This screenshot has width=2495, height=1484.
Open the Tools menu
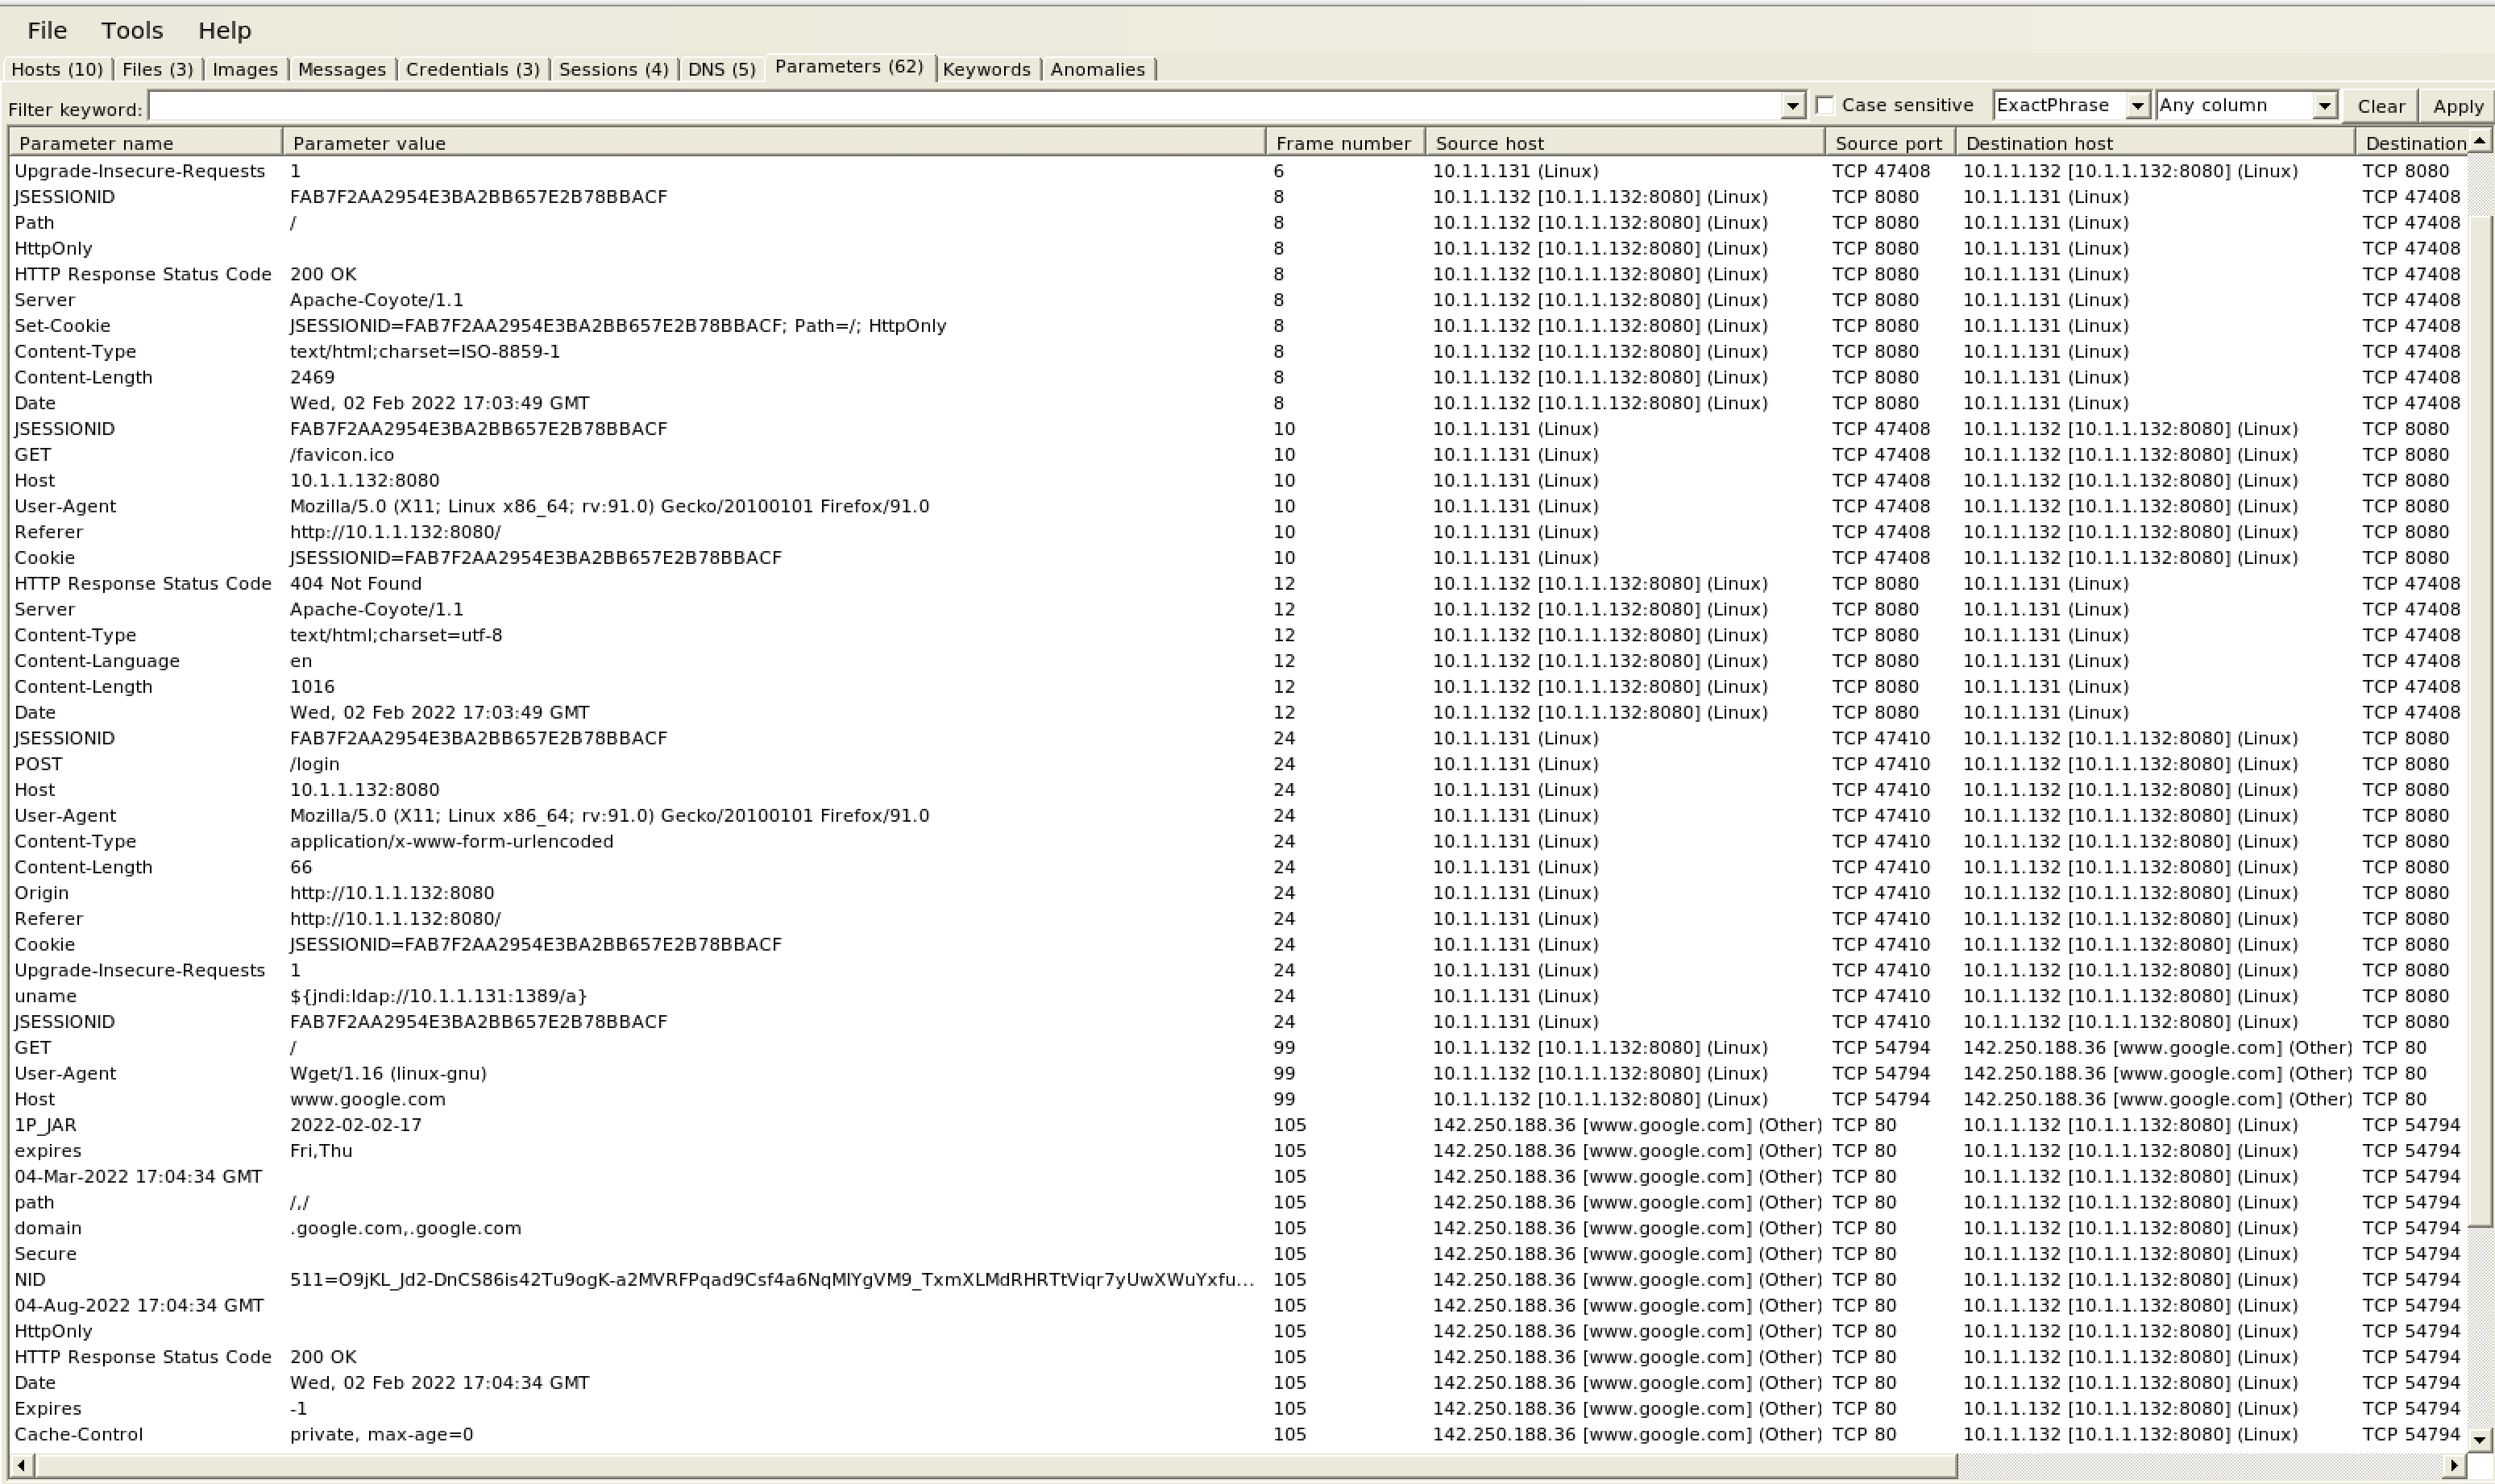coord(131,30)
